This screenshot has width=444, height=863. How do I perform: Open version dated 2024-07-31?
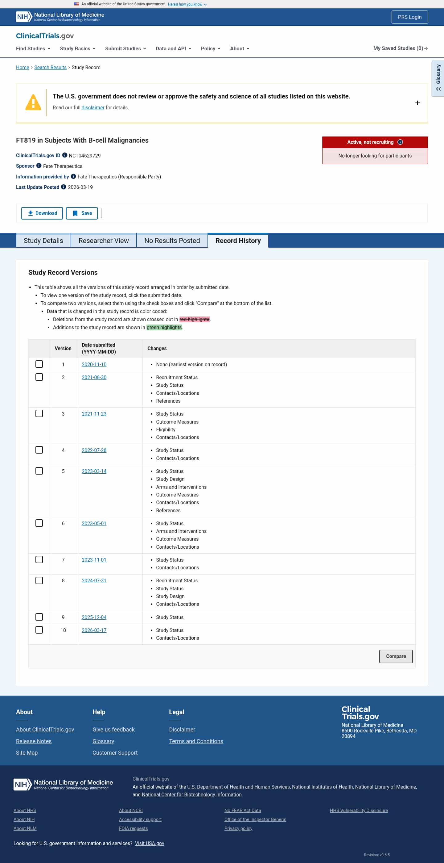tap(94, 580)
